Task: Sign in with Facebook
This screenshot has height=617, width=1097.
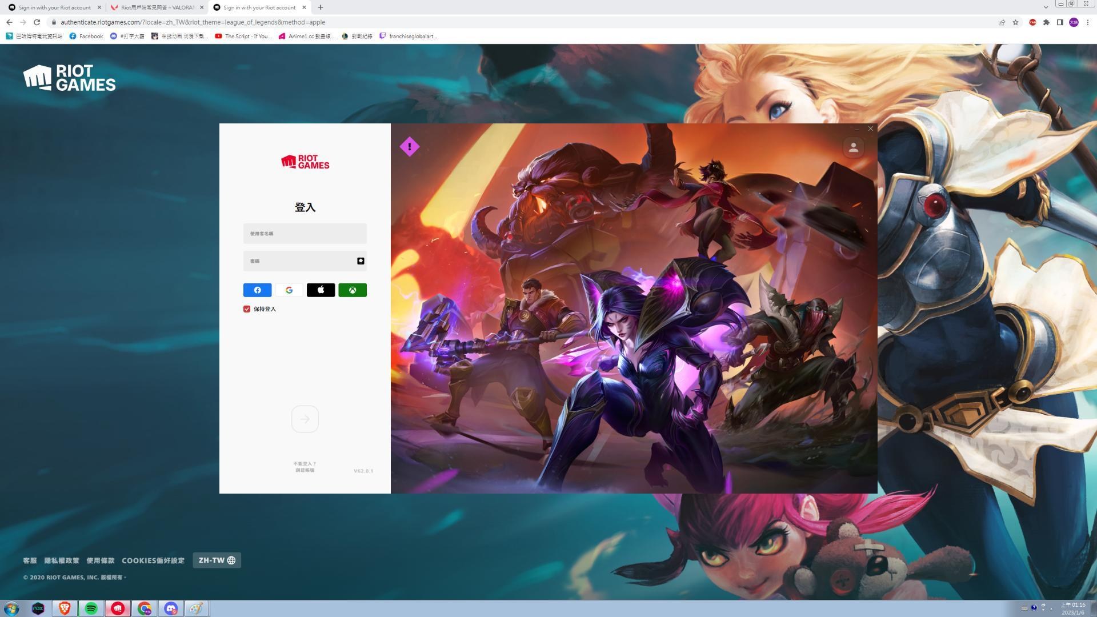Action: click(x=257, y=290)
